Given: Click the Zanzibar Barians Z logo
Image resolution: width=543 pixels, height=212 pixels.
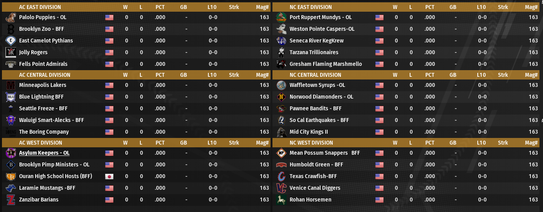Looking at the screenshot, I should 11,200.
